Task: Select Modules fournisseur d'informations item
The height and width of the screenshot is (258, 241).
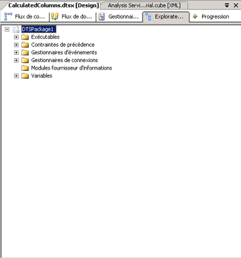Action: [72, 68]
